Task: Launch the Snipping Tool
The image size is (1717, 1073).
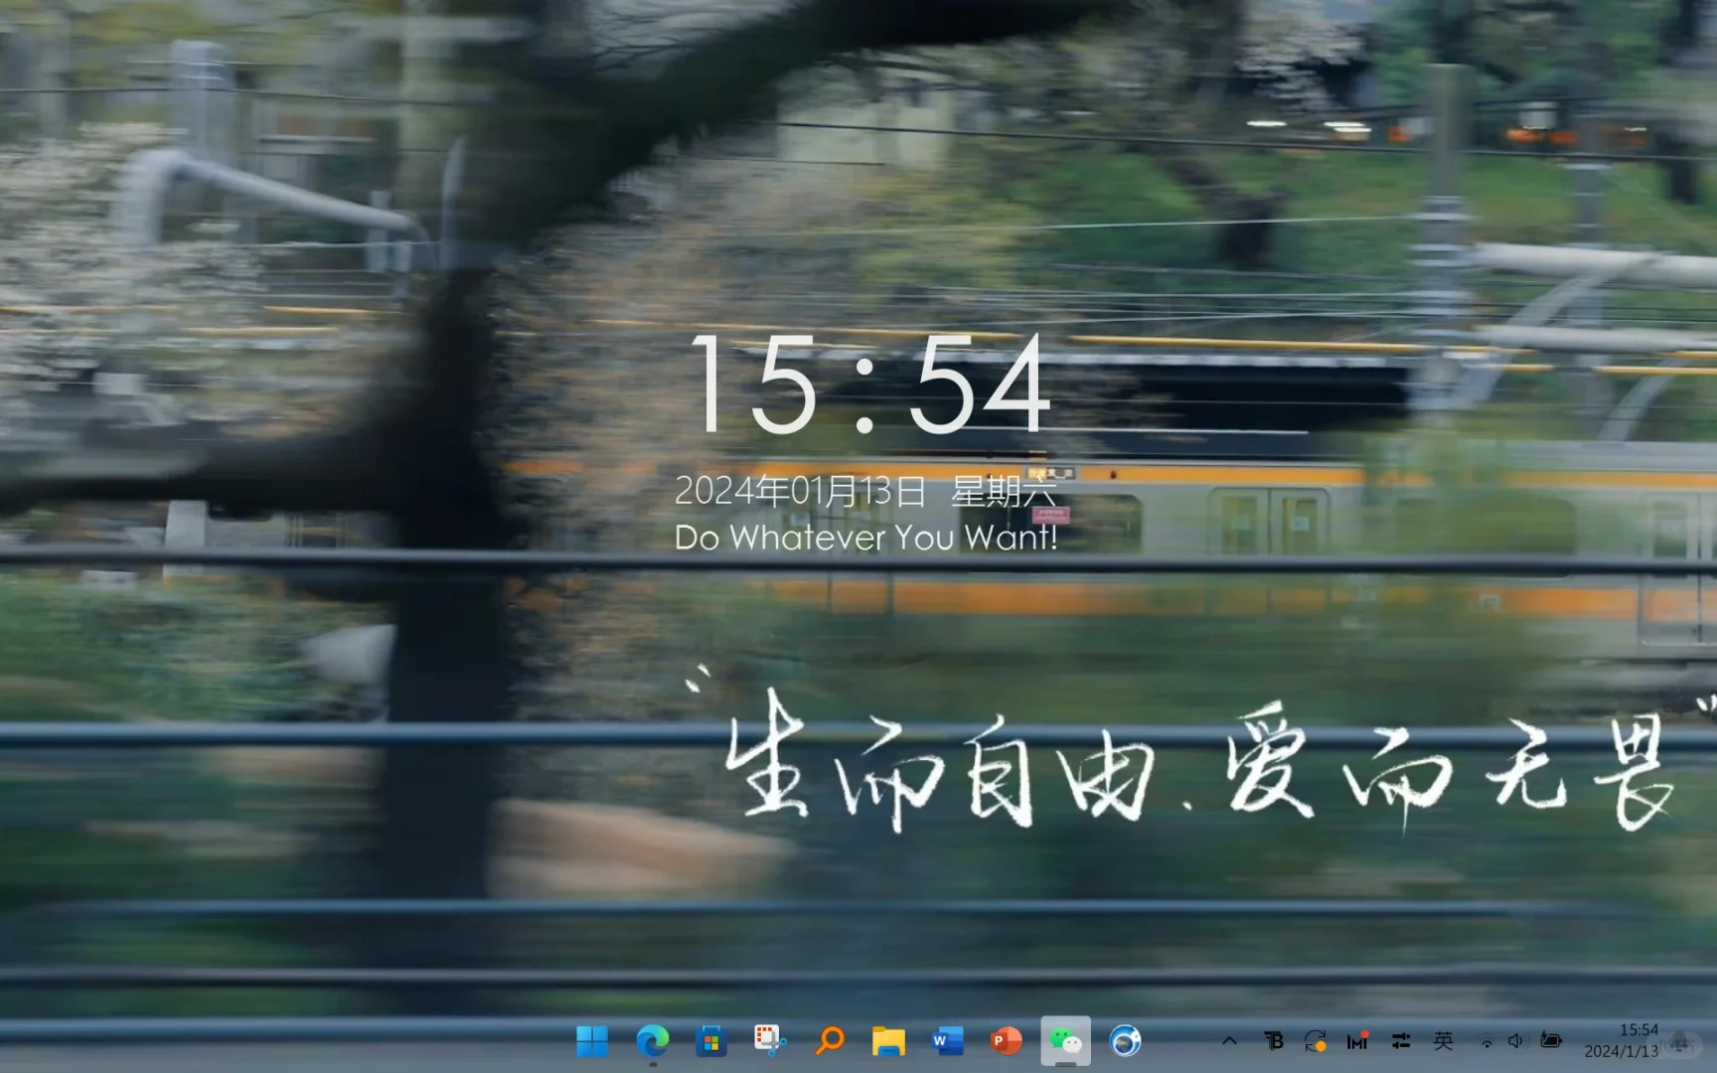Action: pos(769,1041)
